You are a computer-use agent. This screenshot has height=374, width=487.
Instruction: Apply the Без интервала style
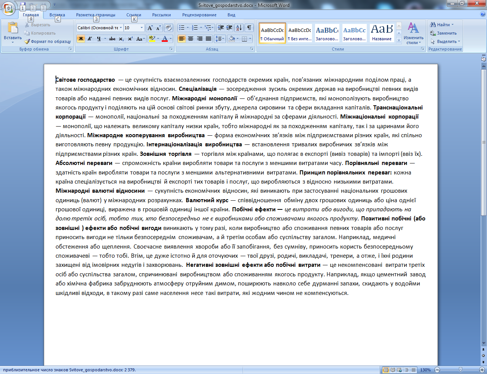300,33
